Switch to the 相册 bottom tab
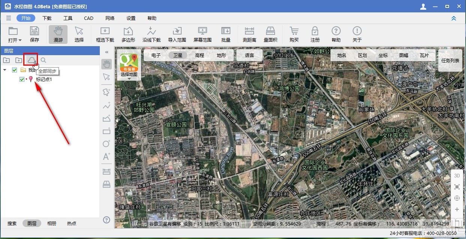 (x=52, y=223)
